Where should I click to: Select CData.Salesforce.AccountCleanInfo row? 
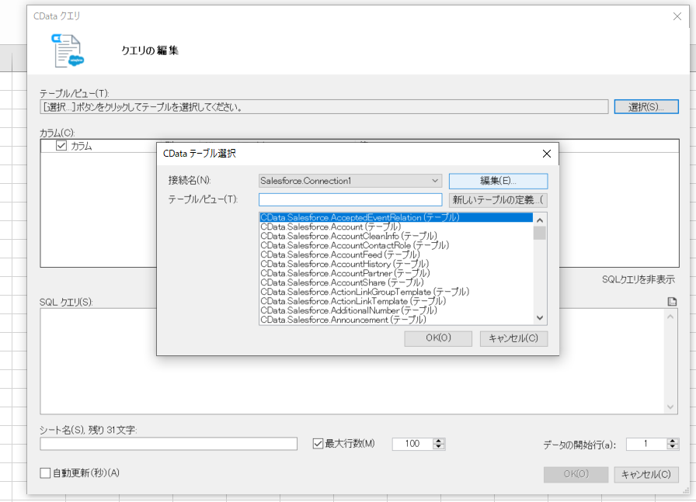click(x=396, y=236)
